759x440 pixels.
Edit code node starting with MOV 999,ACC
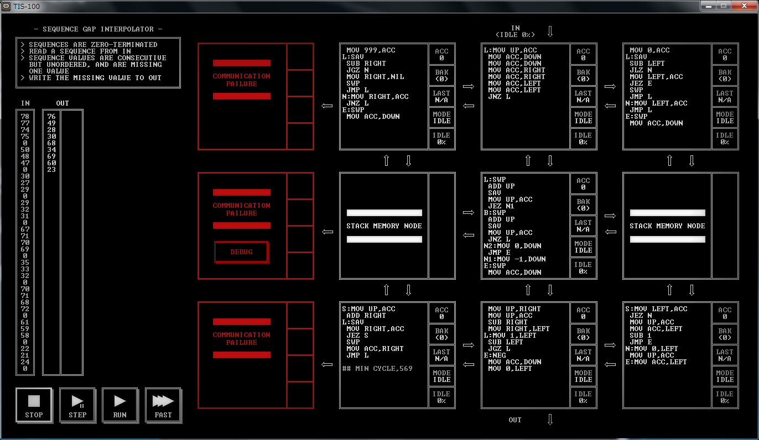[x=384, y=97]
